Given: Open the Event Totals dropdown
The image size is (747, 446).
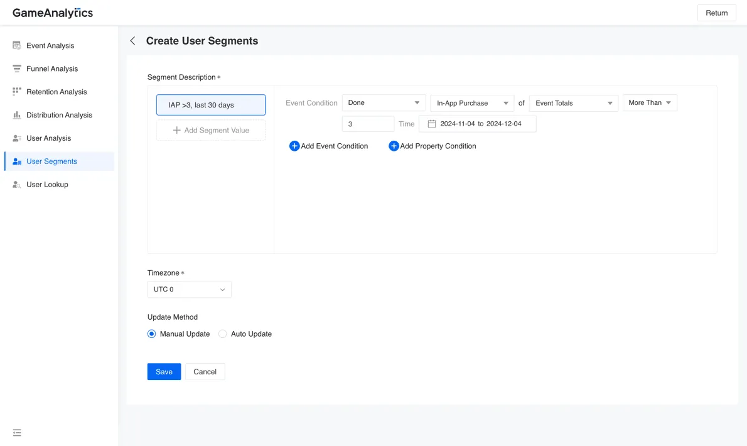Looking at the screenshot, I should point(574,103).
